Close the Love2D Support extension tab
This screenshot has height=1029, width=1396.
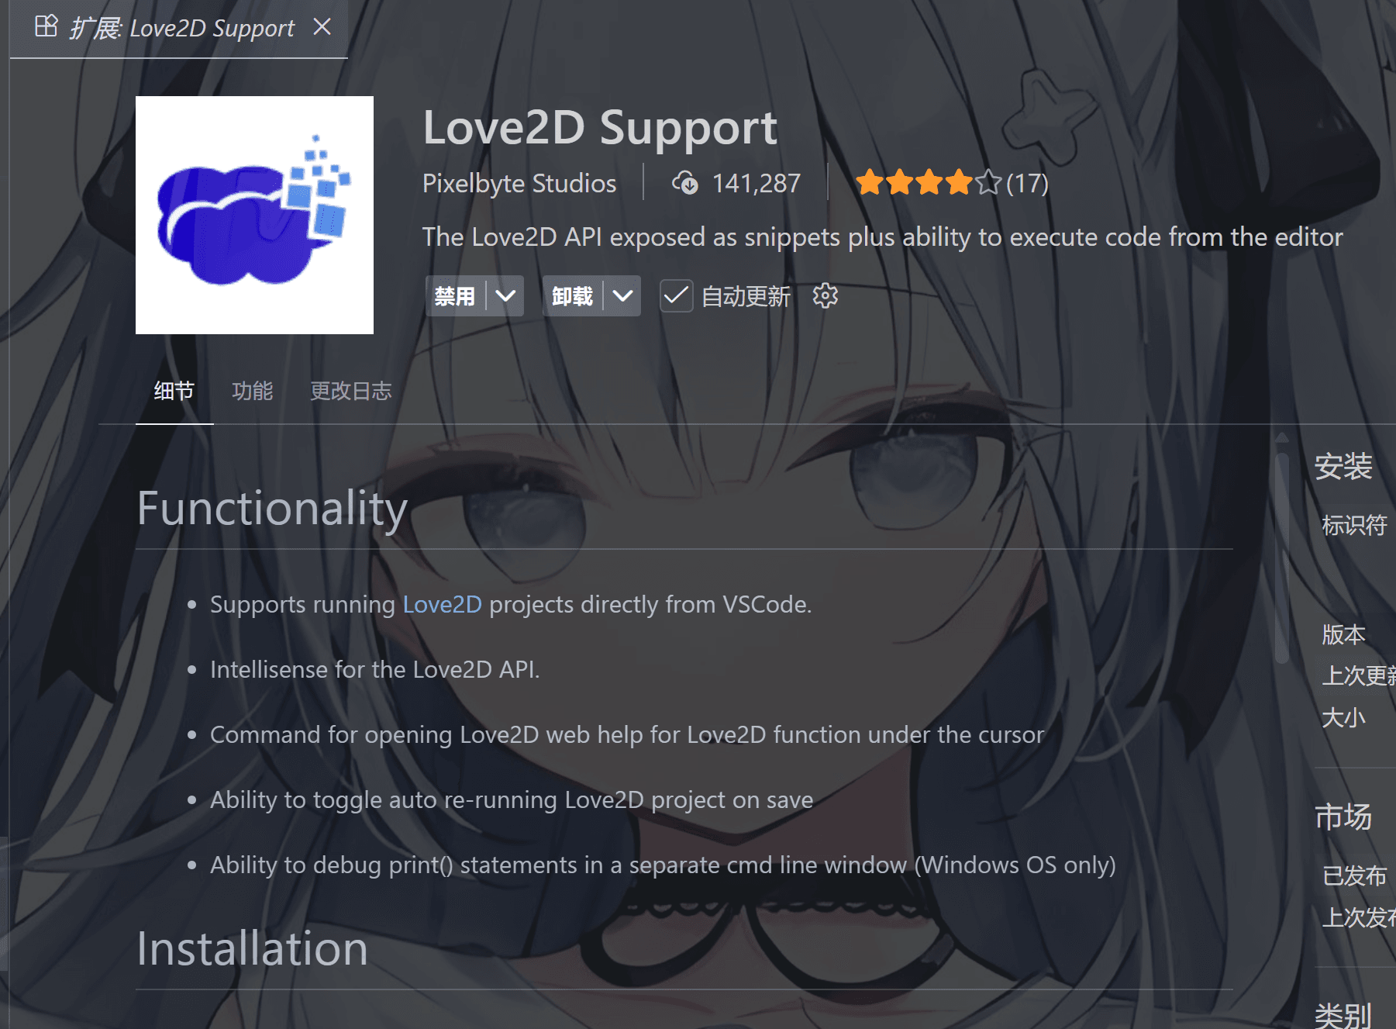[x=322, y=27]
